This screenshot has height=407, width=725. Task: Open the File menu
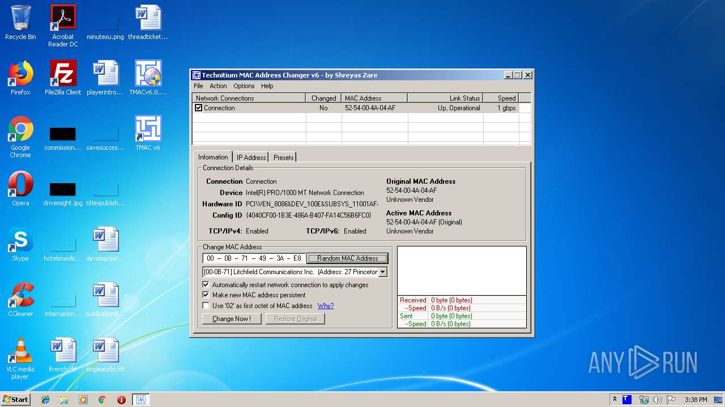(198, 86)
